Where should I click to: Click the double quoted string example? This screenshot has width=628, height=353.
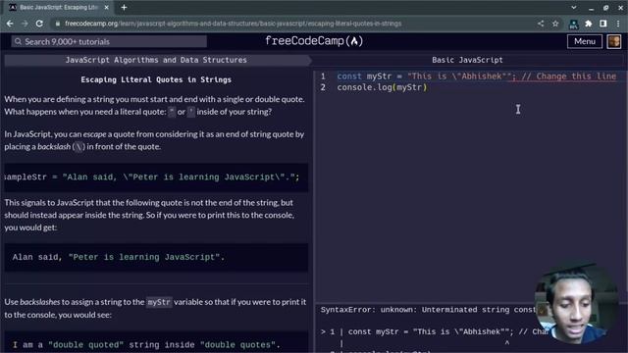click(x=156, y=344)
